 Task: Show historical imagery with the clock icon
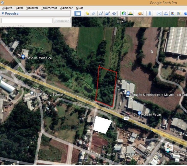[124, 13]
